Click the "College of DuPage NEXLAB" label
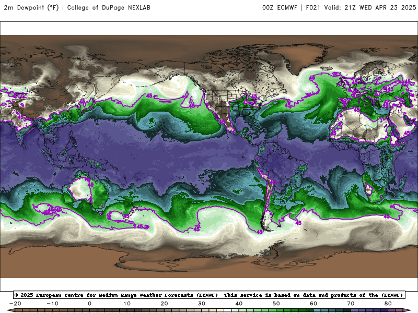The image size is (418, 313). coord(109,7)
